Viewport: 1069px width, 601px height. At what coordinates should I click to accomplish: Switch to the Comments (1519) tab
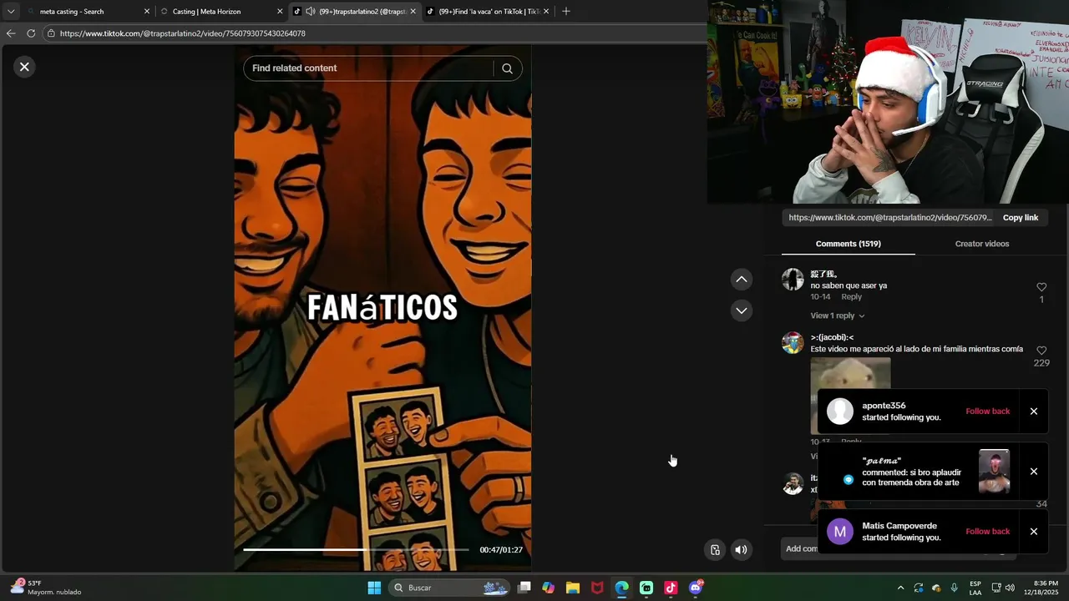point(848,244)
